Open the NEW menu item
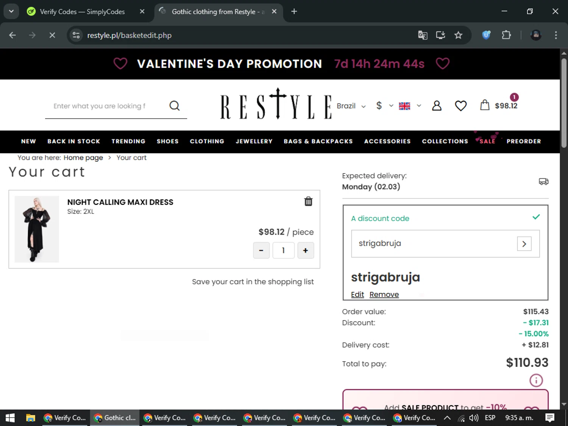This screenshot has height=426, width=568. 28,141
